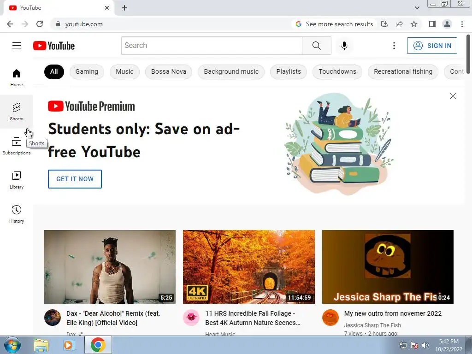Click the search magnifier button

[x=316, y=46]
